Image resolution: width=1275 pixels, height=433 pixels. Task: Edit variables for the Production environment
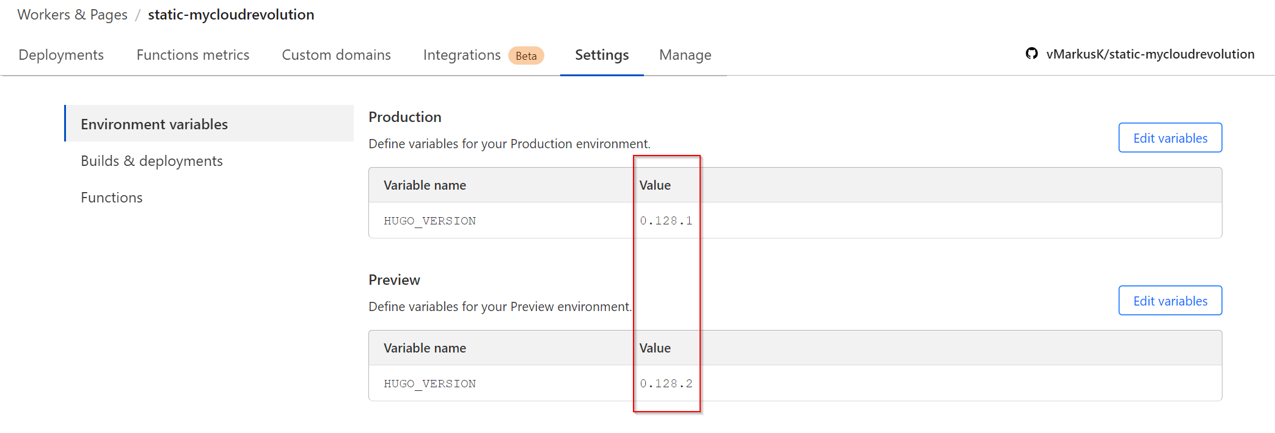click(x=1170, y=138)
